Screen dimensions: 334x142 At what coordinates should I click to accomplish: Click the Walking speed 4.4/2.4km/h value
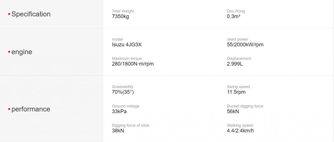[x=240, y=131]
